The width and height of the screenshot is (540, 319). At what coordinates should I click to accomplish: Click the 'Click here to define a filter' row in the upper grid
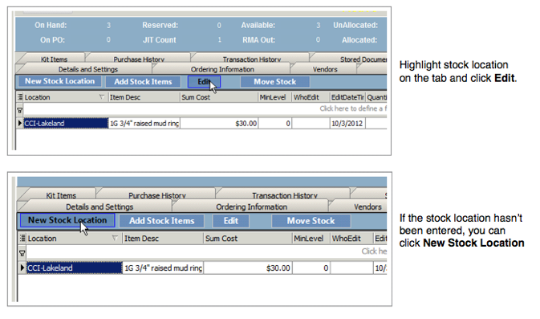click(205, 108)
